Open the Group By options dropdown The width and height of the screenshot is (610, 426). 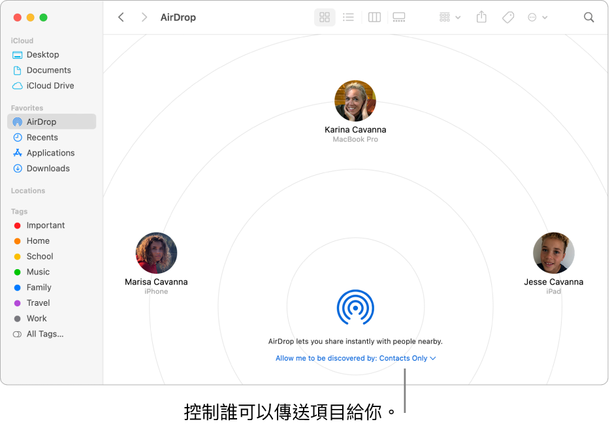450,17
